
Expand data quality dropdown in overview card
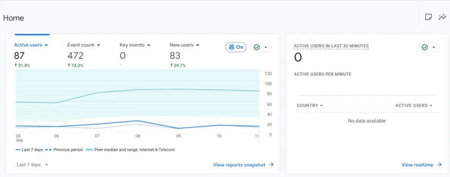point(266,47)
